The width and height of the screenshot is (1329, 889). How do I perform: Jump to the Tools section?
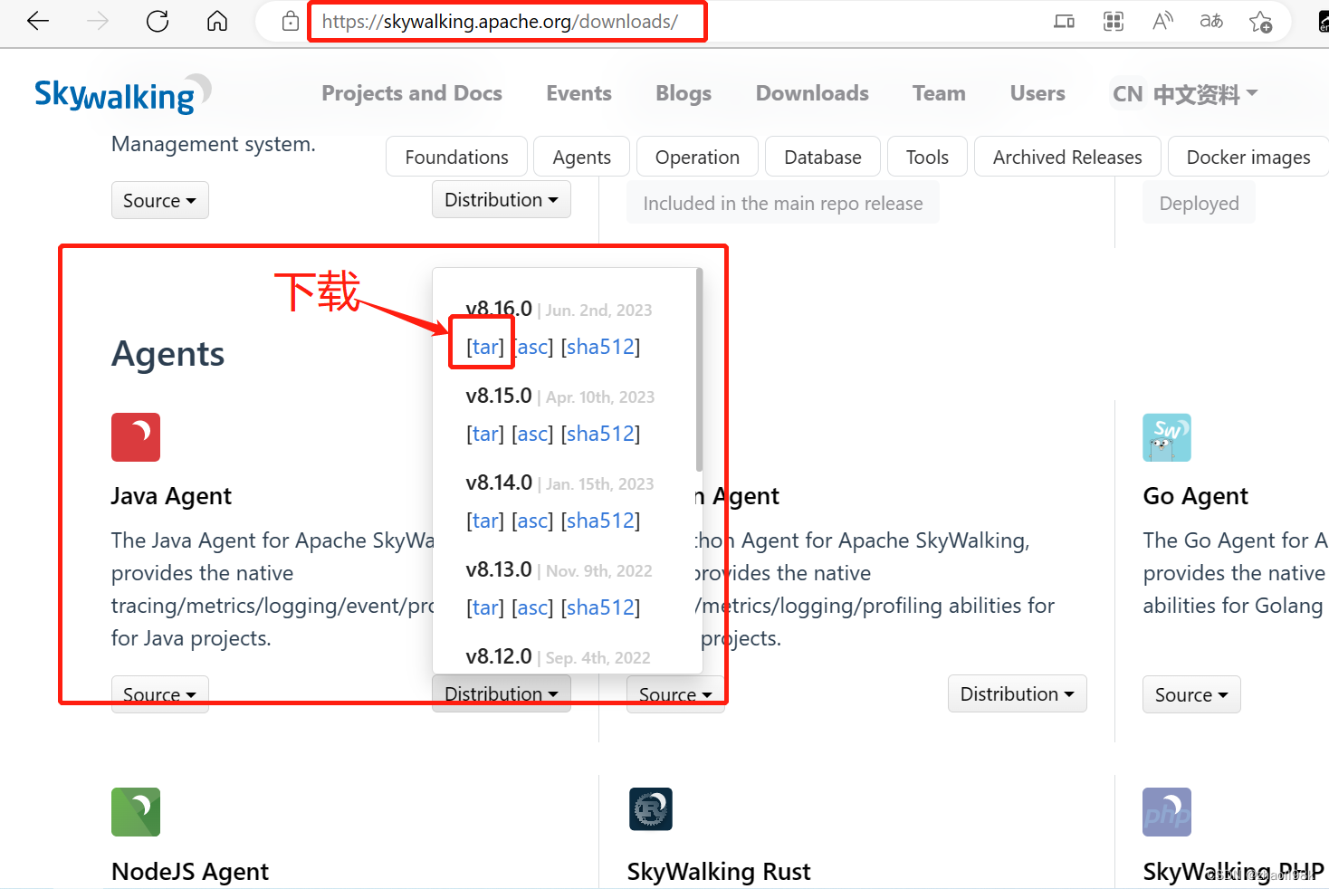click(927, 157)
